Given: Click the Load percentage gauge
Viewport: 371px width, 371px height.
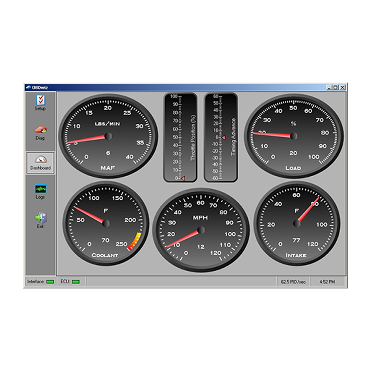Looking at the screenshot, I should click(x=294, y=136).
